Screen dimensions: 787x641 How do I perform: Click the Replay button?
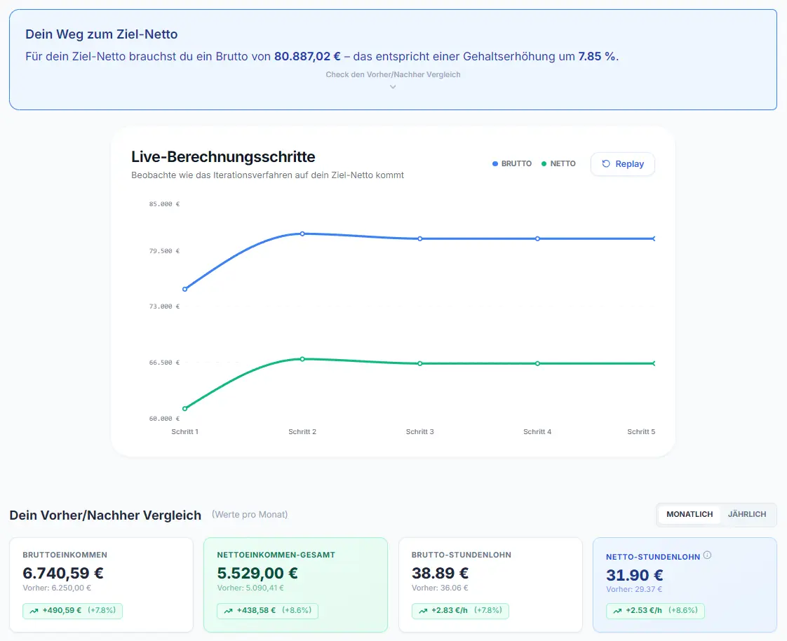(x=622, y=164)
